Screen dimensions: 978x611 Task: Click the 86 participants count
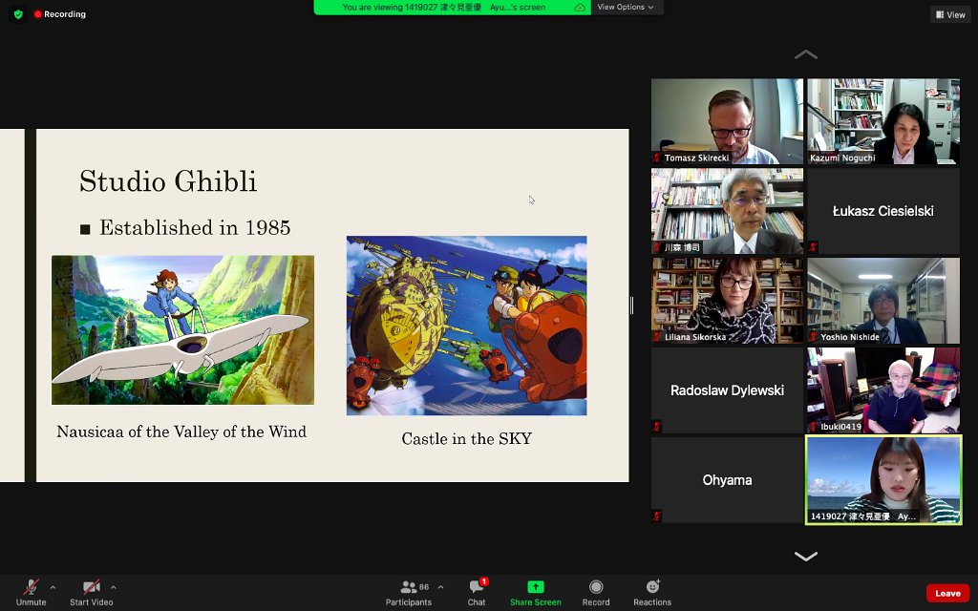[424, 587]
